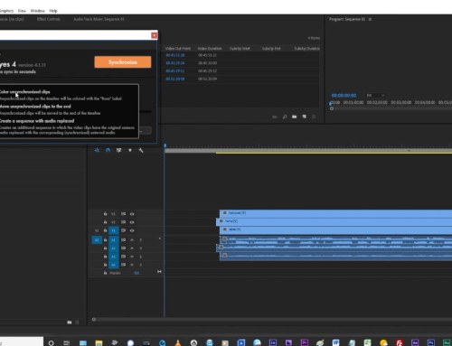Click the New Item icon in Project panel
The image size is (452, 346).
pyautogui.click(x=305, y=117)
